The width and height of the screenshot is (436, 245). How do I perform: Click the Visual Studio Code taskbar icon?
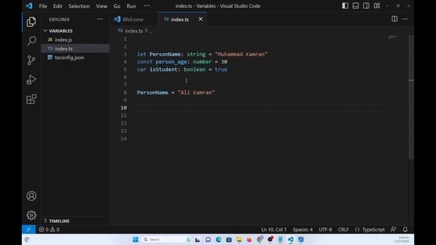pyautogui.click(x=291, y=240)
